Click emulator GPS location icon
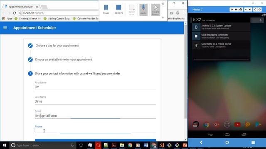 tap(232, 10)
